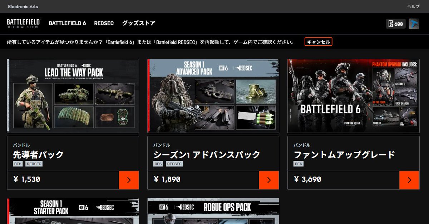Click the owned-items notice text
The height and width of the screenshot is (224, 429).
(151, 42)
